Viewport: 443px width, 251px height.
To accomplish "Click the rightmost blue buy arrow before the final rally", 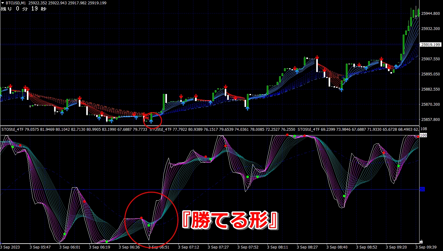I will point(396,66).
